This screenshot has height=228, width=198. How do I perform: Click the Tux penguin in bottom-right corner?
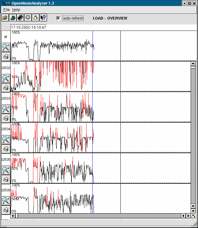tap(193, 216)
